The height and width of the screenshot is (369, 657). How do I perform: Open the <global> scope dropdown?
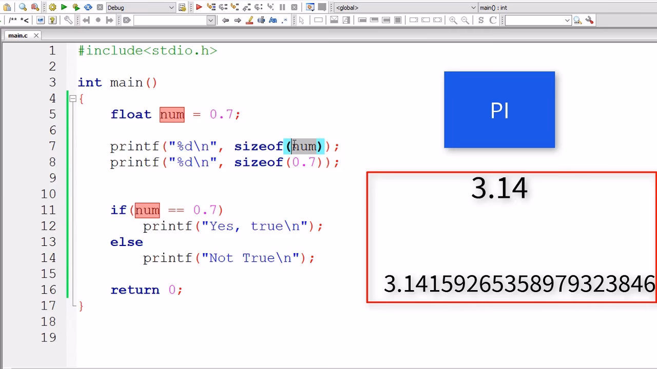coord(405,7)
